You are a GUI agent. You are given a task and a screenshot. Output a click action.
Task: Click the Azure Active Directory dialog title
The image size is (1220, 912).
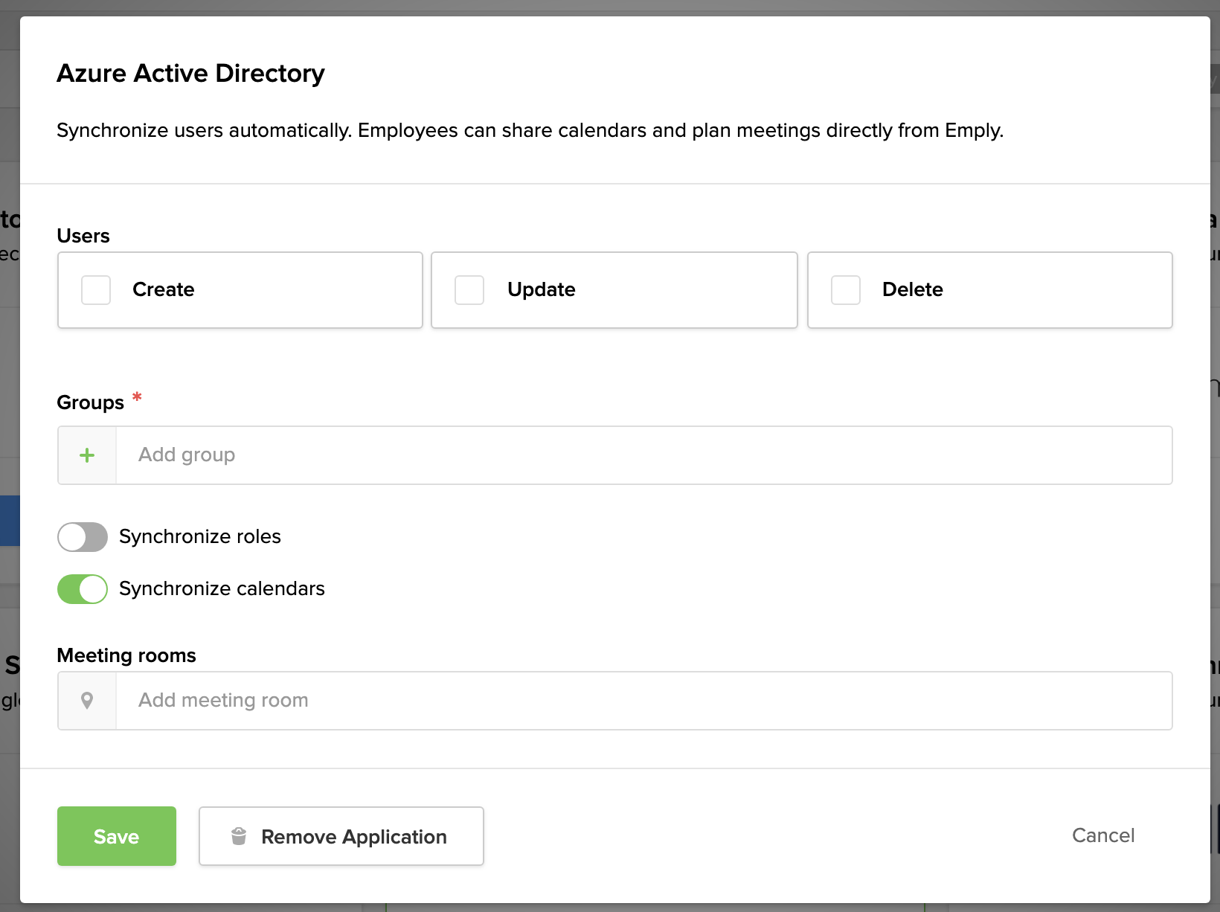[x=191, y=73]
